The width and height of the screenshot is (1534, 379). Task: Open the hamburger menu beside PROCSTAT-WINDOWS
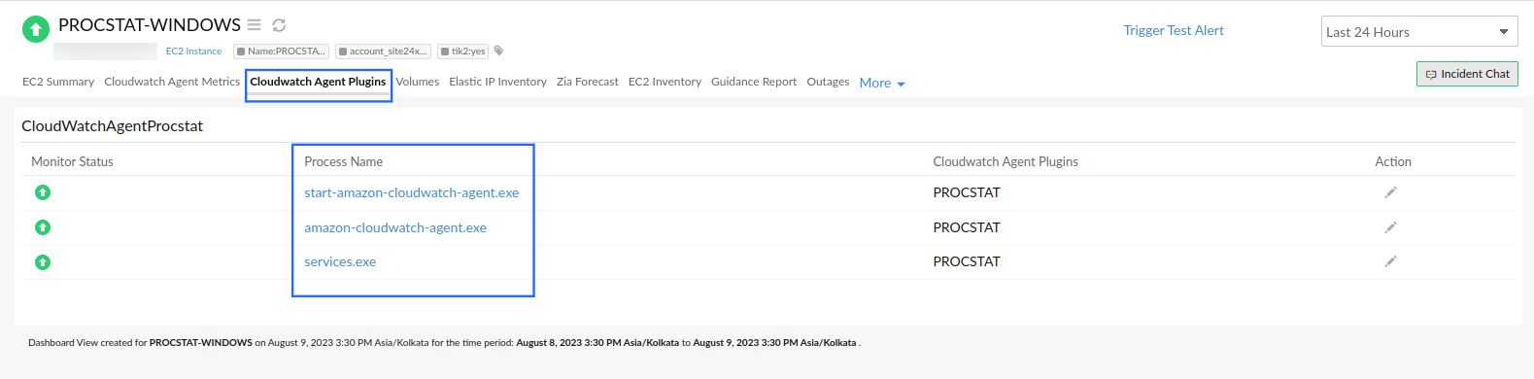254,25
